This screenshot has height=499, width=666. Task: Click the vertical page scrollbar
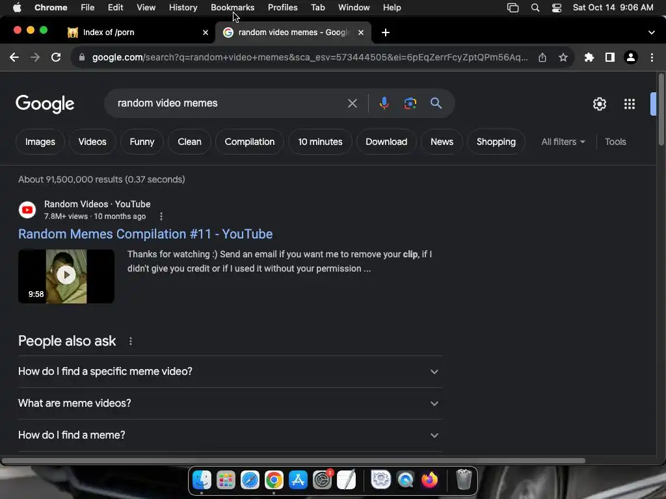coord(661,109)
